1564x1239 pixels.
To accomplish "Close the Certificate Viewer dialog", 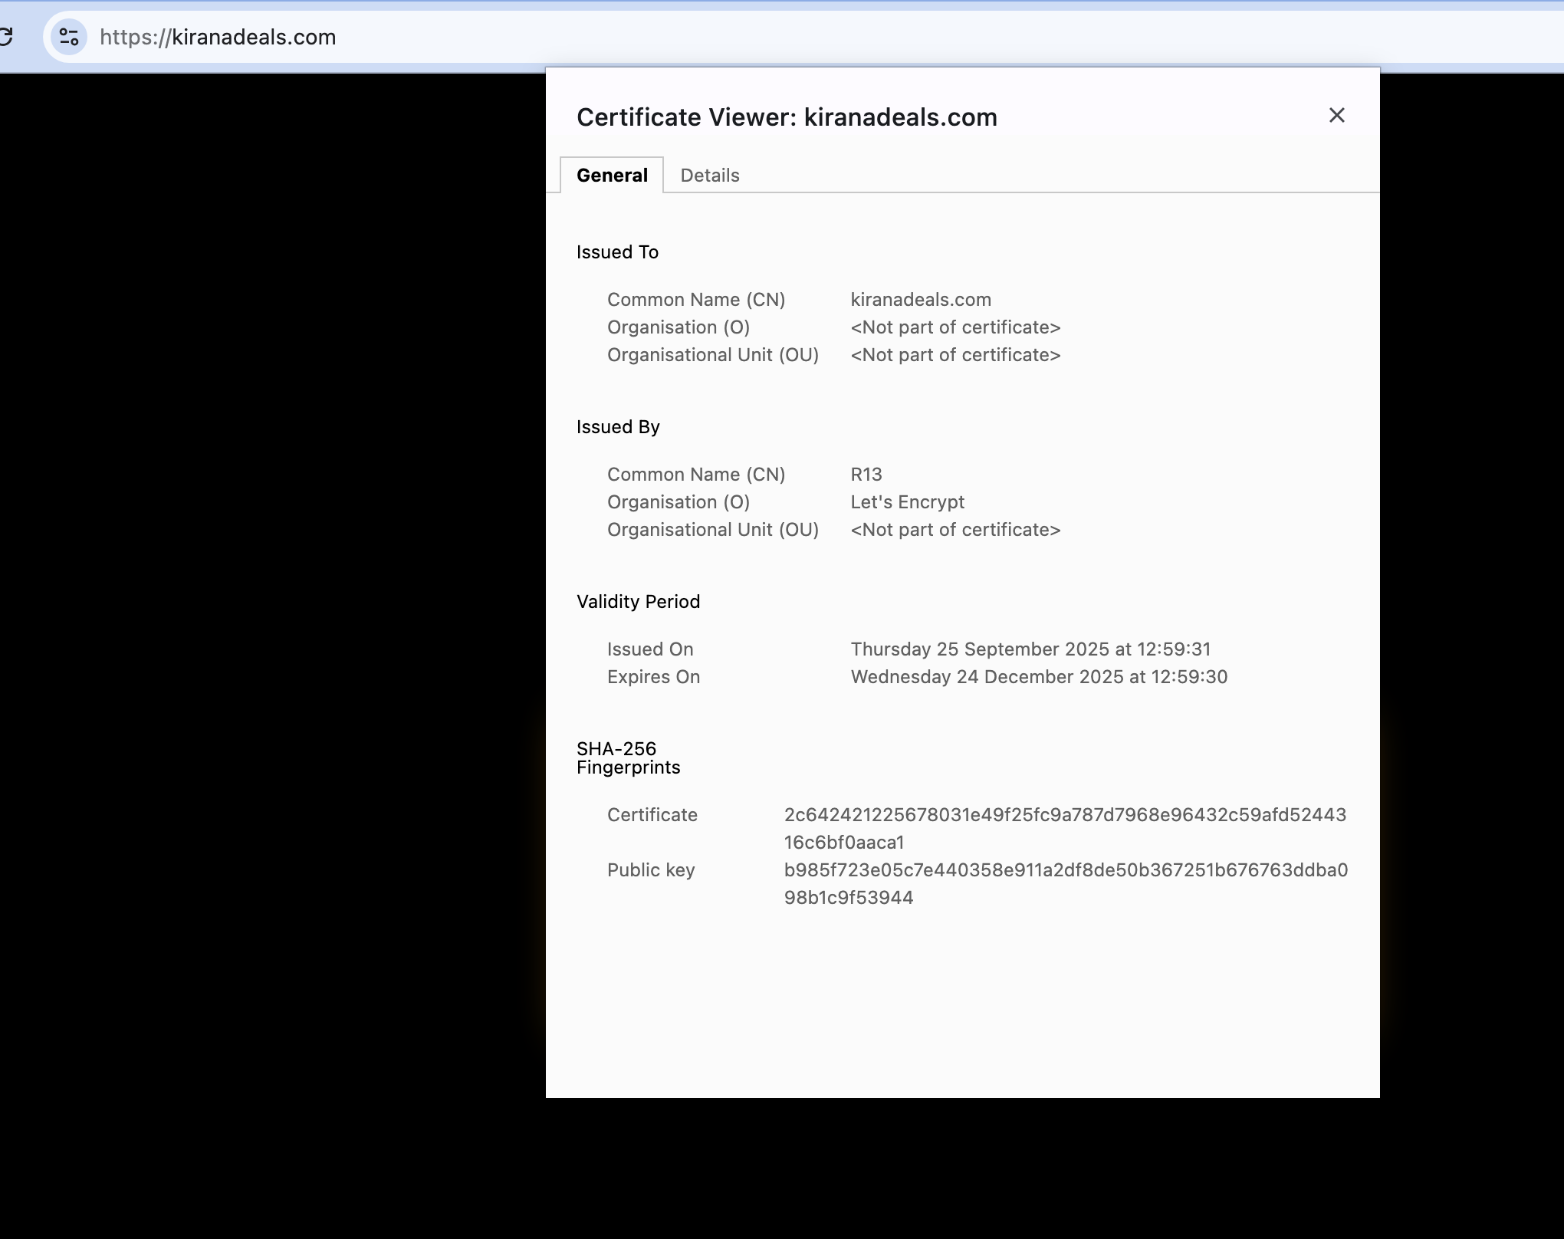I will coord(1336,116).
